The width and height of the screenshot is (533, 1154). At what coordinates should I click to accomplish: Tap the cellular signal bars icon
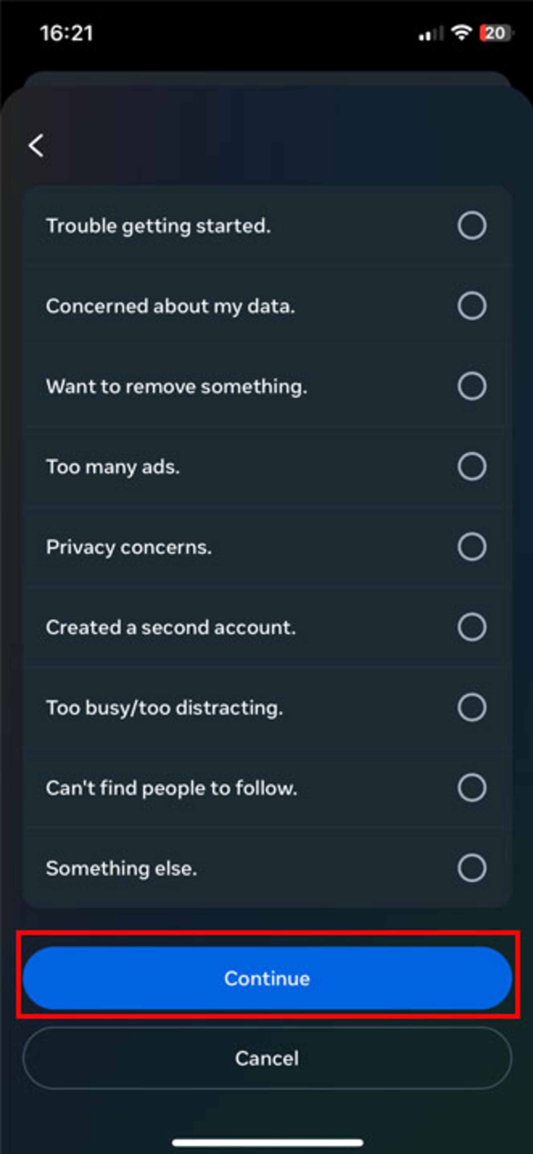coord(431,34)
